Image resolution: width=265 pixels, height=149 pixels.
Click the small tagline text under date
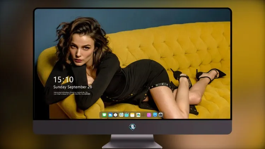[x=72, y=93]
